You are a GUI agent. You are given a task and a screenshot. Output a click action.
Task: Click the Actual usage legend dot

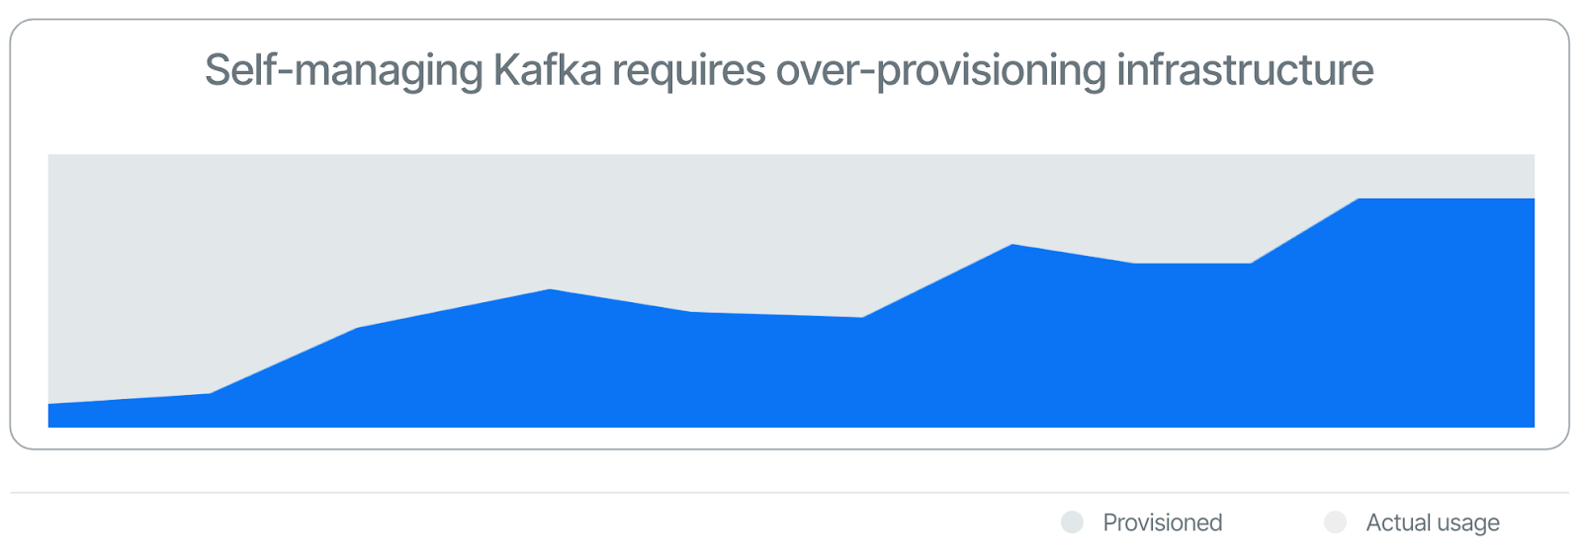coord(1335,522)
